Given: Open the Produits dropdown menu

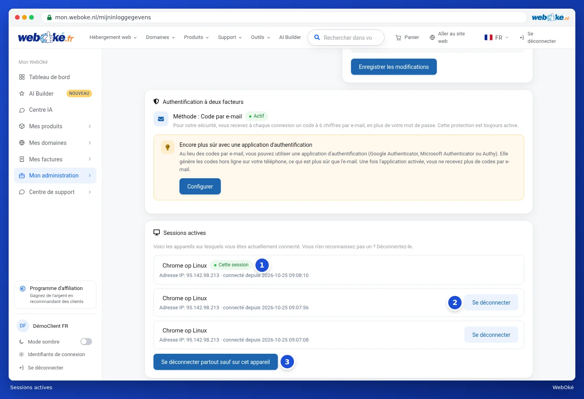Looking at the screenshot, I should point(196,37).
